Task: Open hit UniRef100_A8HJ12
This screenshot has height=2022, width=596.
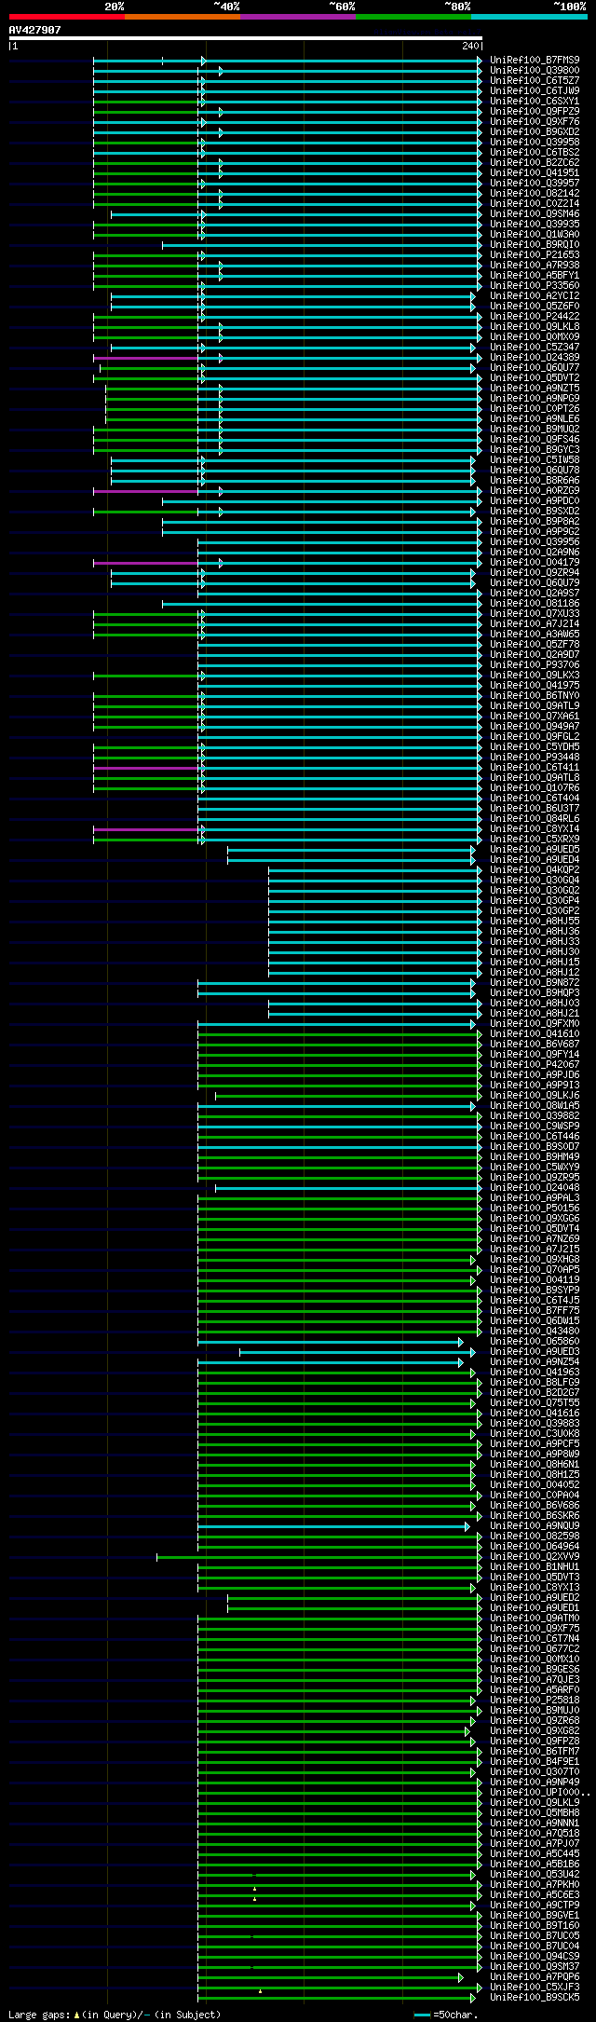Action: pos(535,972)
